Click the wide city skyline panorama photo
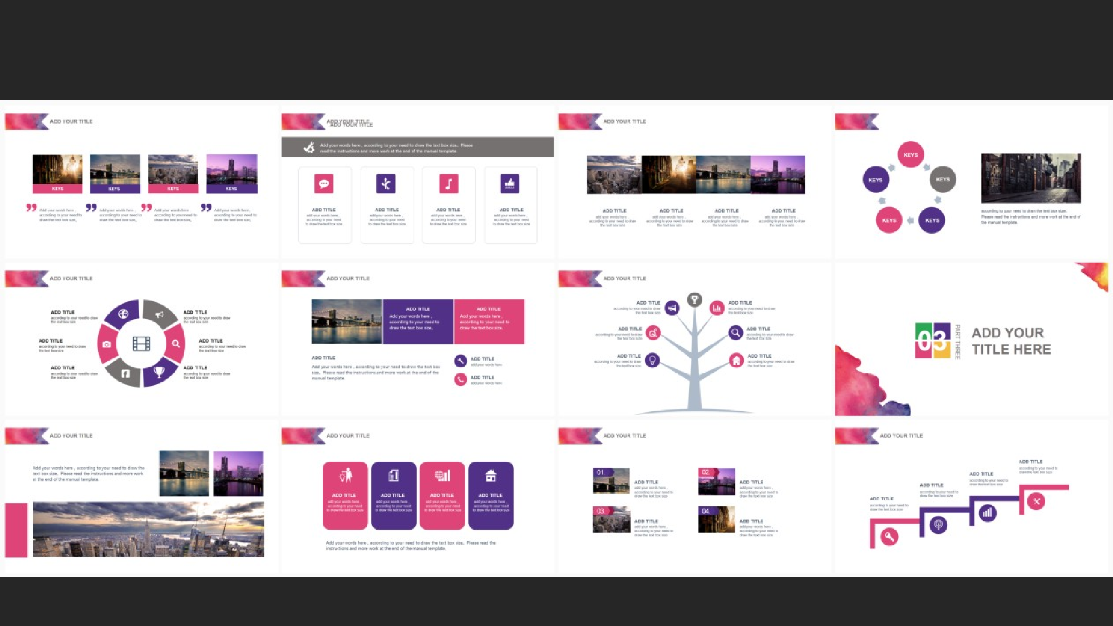1113x626 pixels. 148,529
